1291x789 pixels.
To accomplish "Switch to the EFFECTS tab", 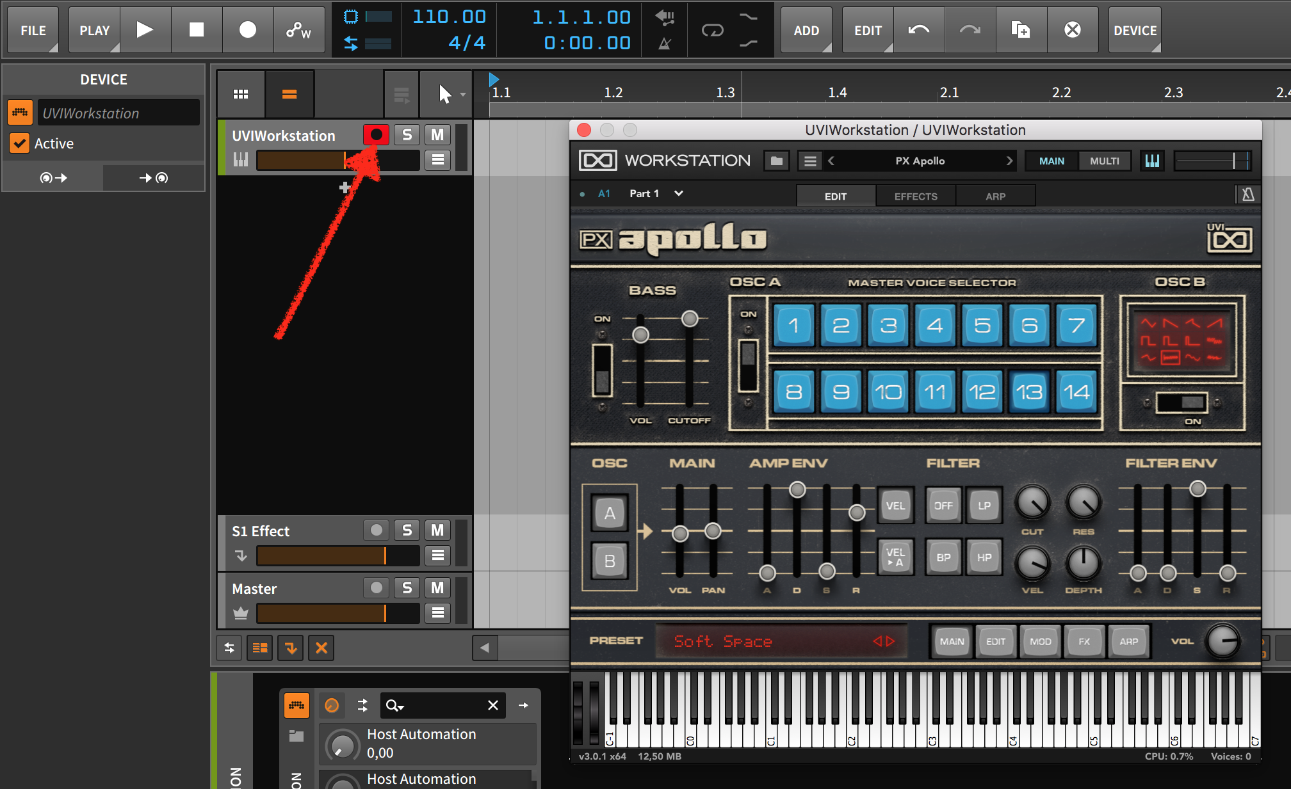I will [916, 196].
